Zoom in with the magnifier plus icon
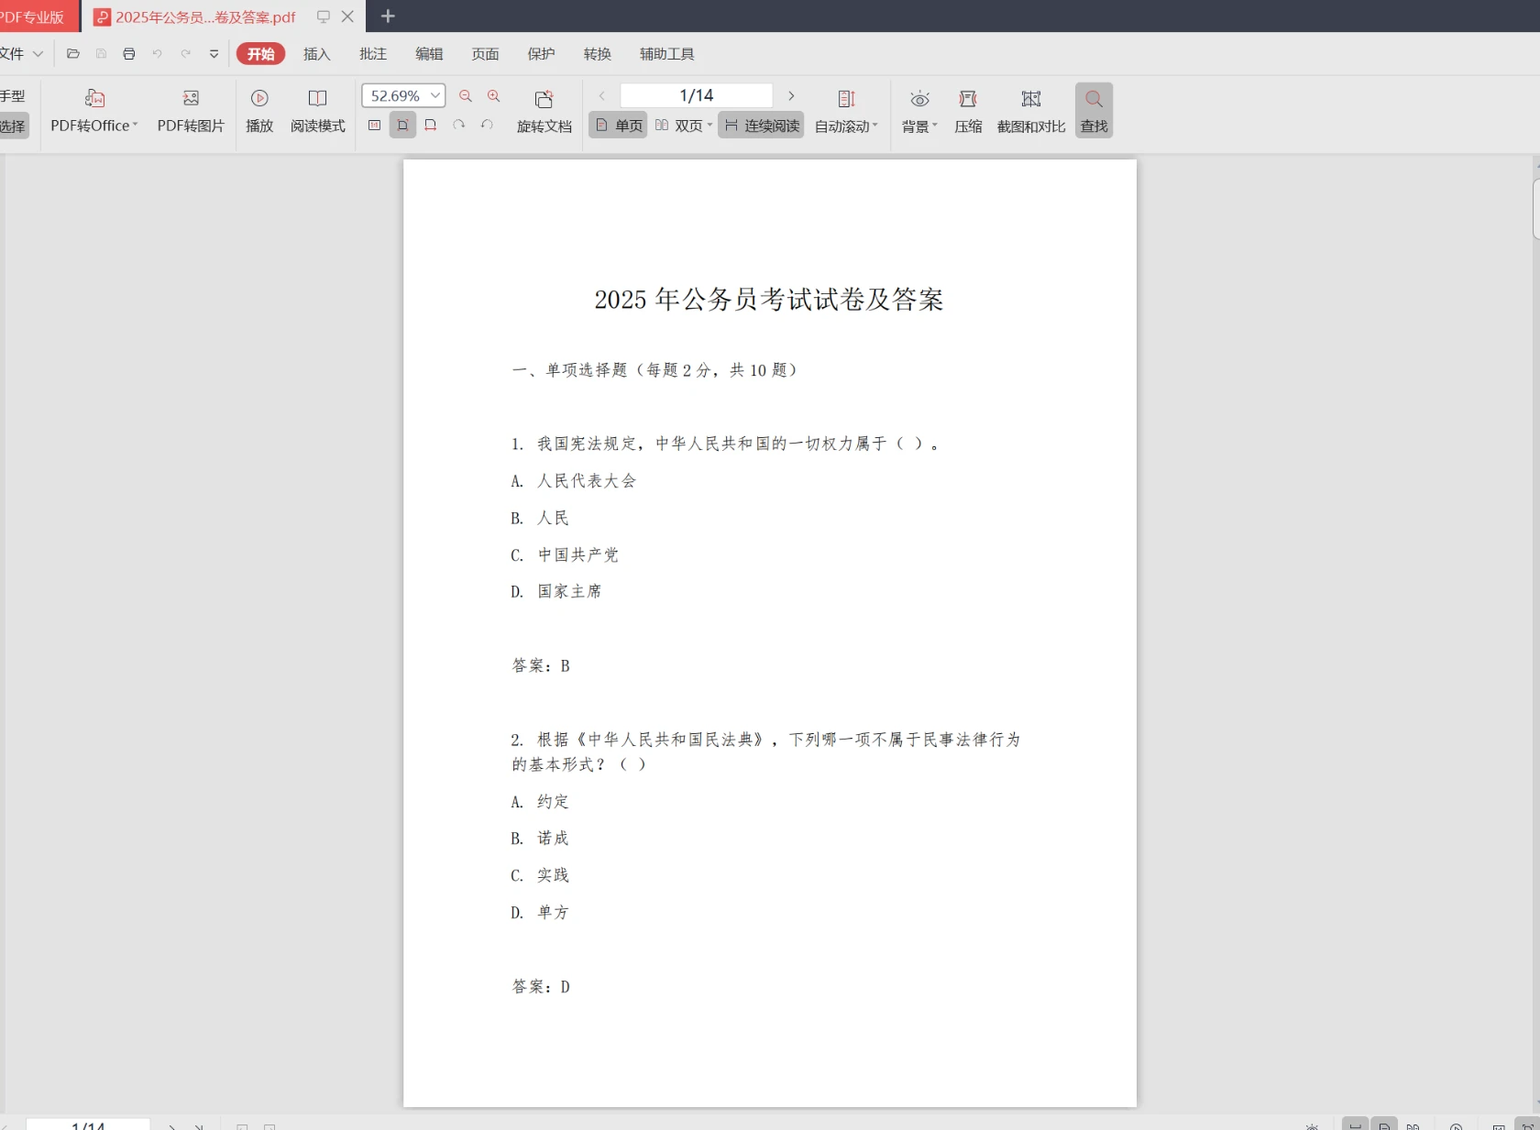 pyautogui.click(x=493, y=95)
